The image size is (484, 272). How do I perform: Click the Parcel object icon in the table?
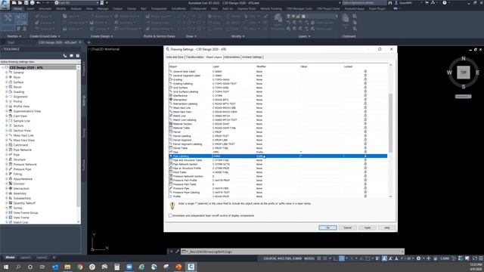(x=171, y=131)
